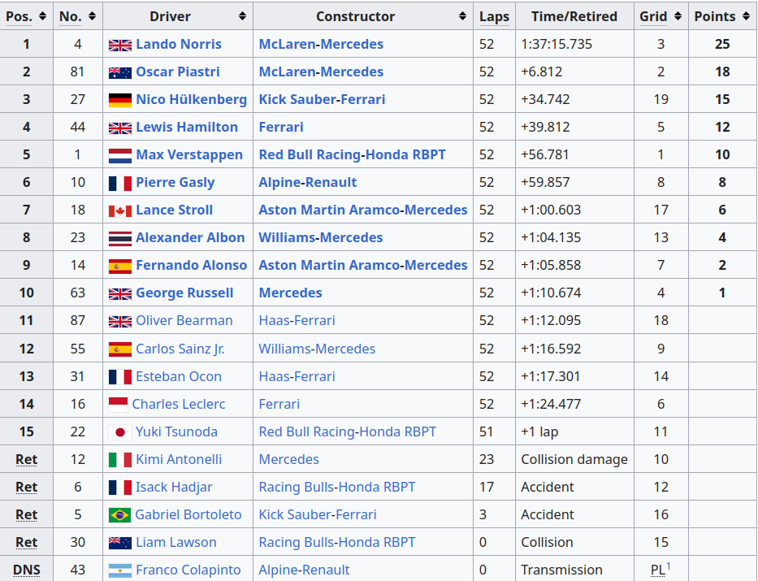
Task: Click the Argentine flag beside Franco Colapinto
Action: [x=120, y=570]
